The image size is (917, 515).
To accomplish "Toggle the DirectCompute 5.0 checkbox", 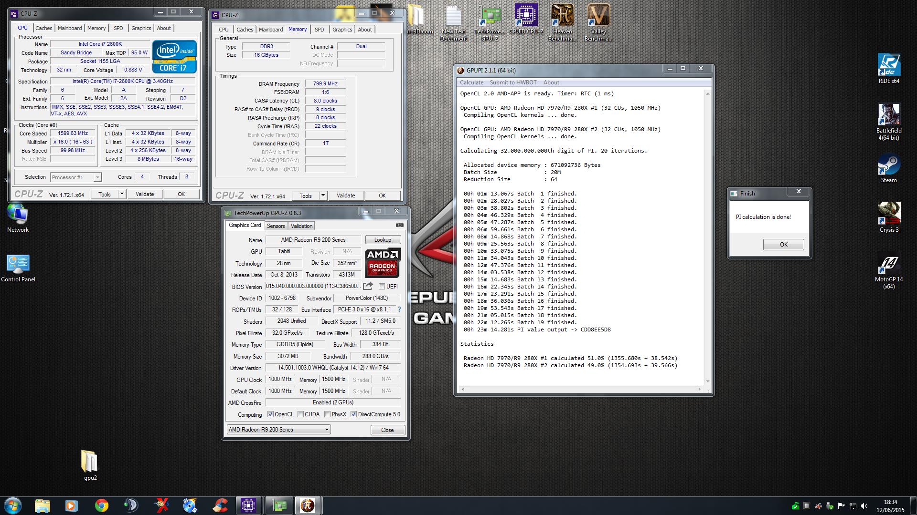I will (x=353, y=414).
